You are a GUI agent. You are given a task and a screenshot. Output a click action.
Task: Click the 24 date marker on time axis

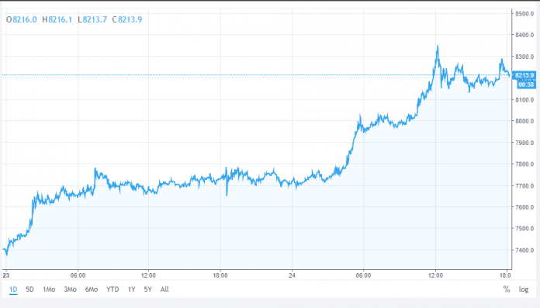[292, 275]
